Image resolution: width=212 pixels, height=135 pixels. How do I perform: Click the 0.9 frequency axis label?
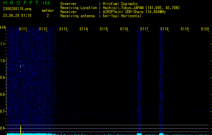click(3, 77)
